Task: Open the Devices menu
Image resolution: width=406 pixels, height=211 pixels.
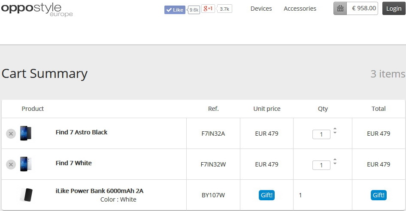Action: (x=261, y=9)
